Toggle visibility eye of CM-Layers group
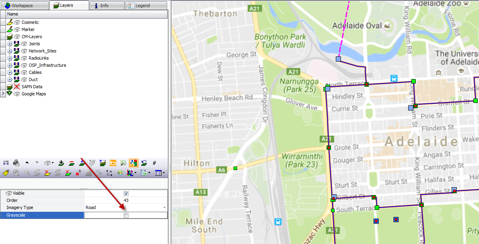The image size is (479, 244). 17,37
